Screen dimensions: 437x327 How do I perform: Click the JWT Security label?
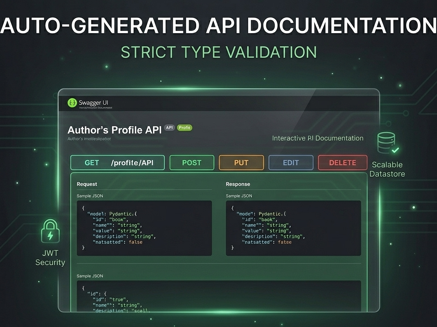(x=50, y=258)
